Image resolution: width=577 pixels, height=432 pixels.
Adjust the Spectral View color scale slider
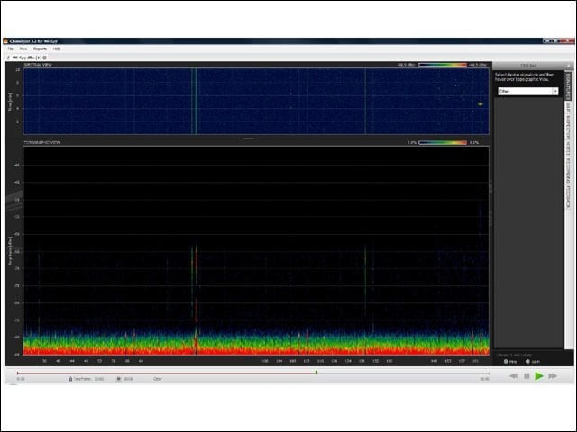pyautogui.click(x=443, y=65)
